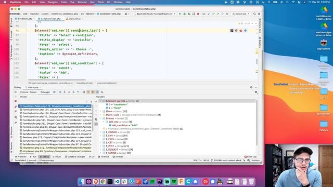Open the run configuration dropdown
Image resolution: width=333 pixels, height=187 pixels.
155,14
